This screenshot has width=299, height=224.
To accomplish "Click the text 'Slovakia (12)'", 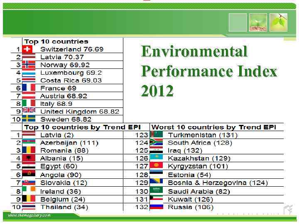I will point(64,183).
